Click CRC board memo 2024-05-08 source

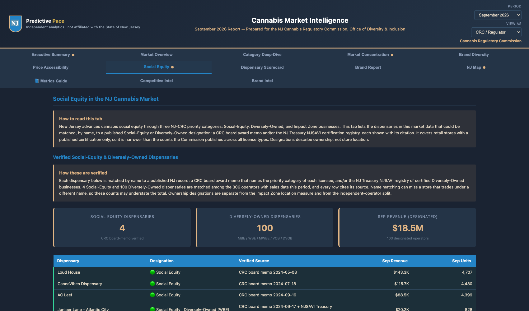[x=268, y=272]
